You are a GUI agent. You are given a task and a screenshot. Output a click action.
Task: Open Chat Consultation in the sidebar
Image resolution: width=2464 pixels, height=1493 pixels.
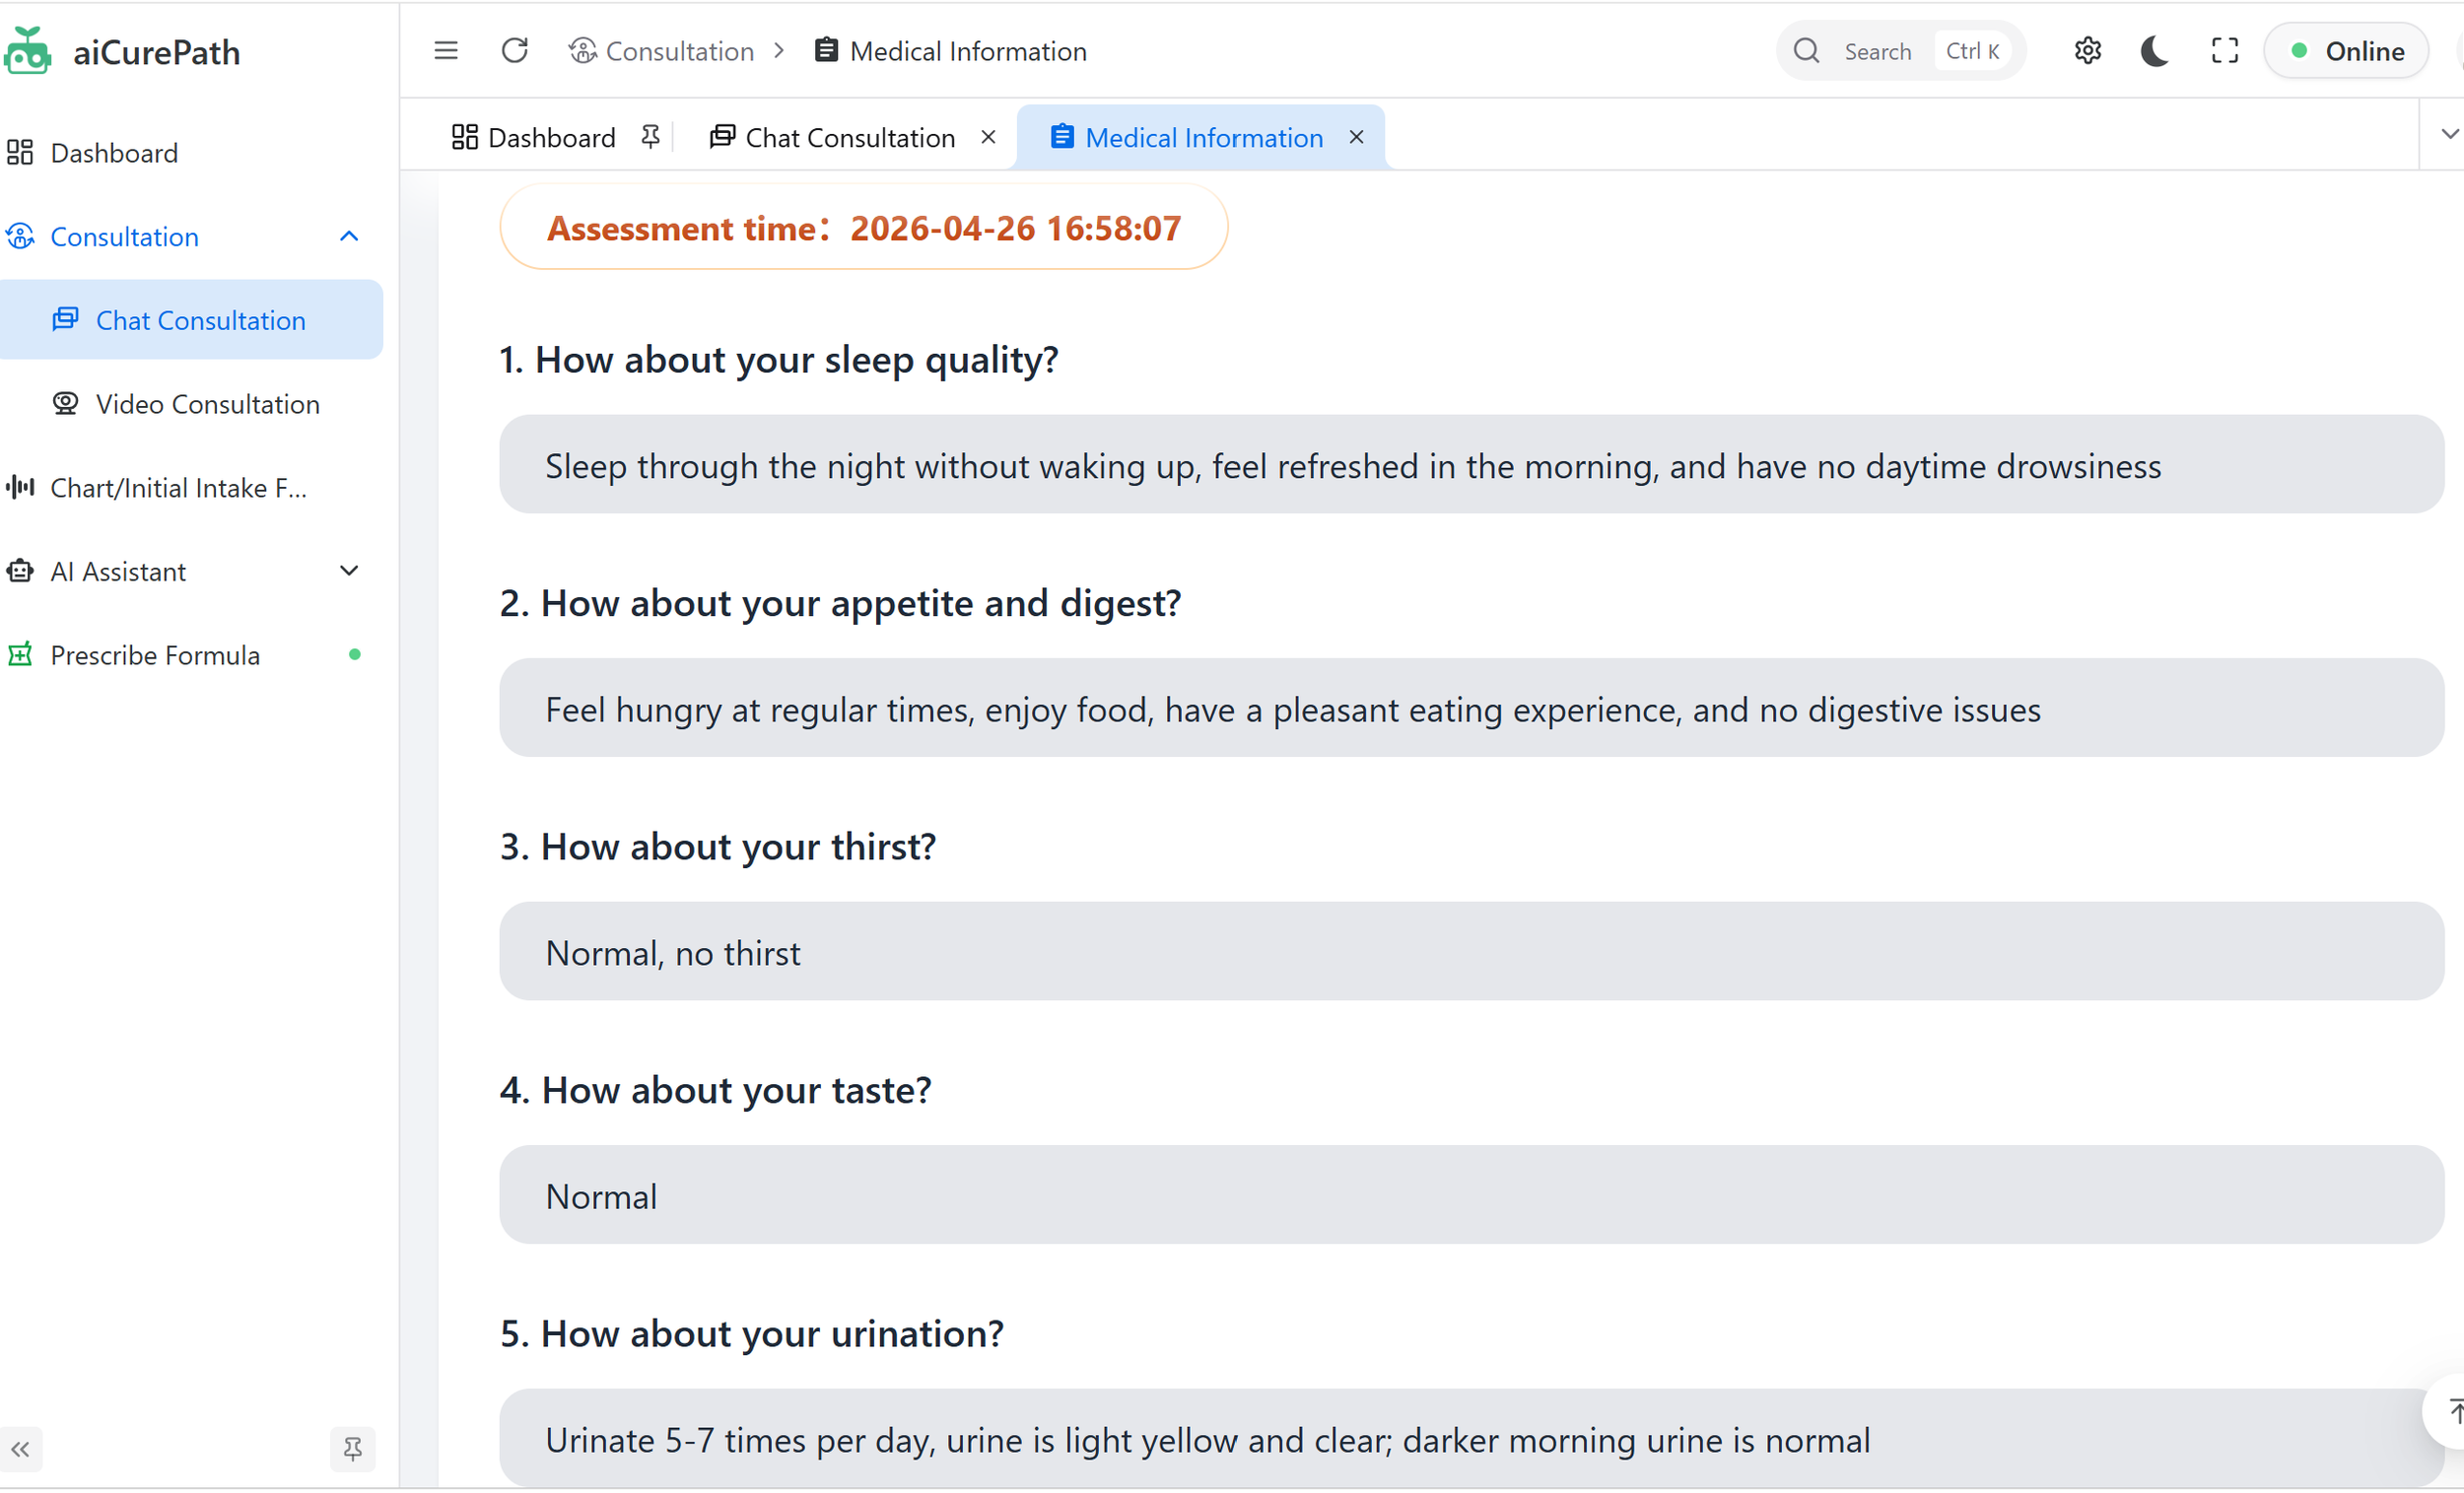tap(190, 320)
